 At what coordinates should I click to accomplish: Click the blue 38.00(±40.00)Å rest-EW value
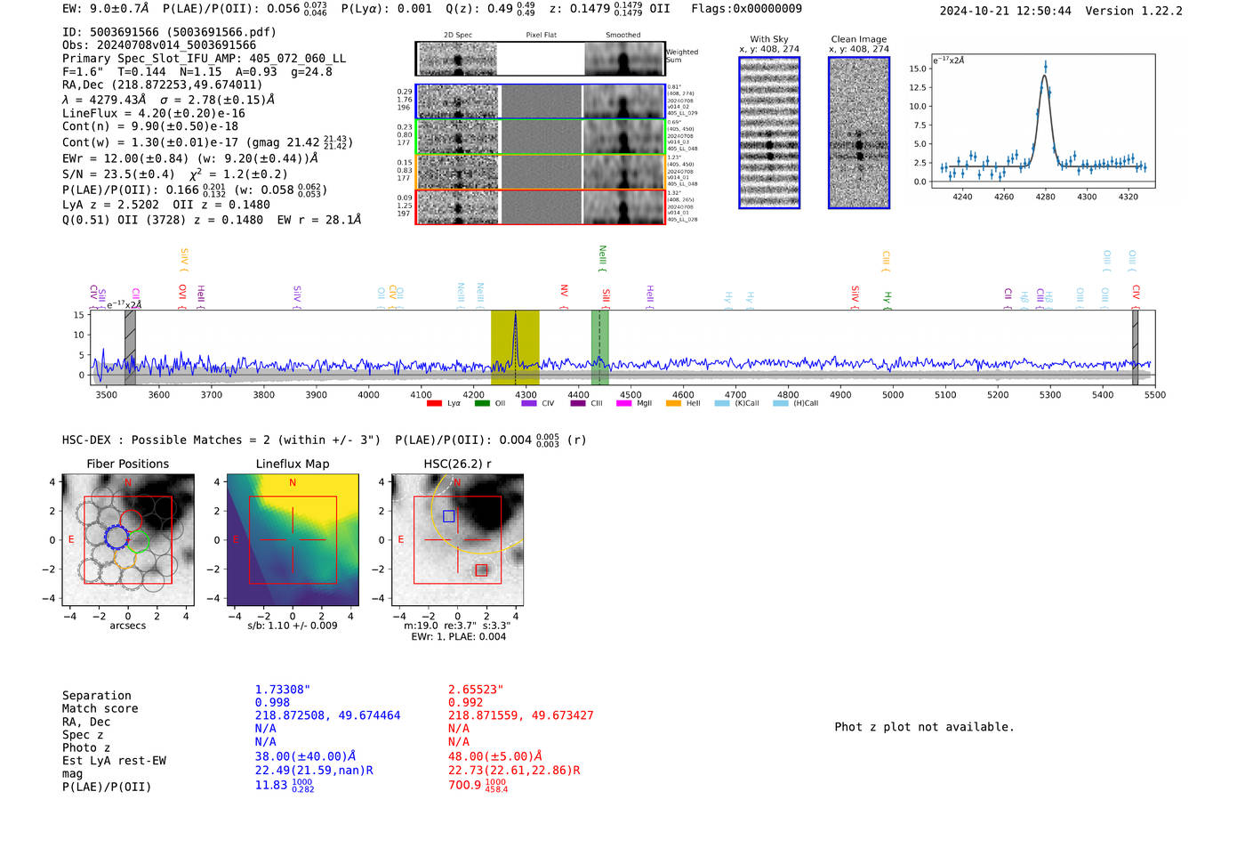pyautogui.click(x=304, y=756)
